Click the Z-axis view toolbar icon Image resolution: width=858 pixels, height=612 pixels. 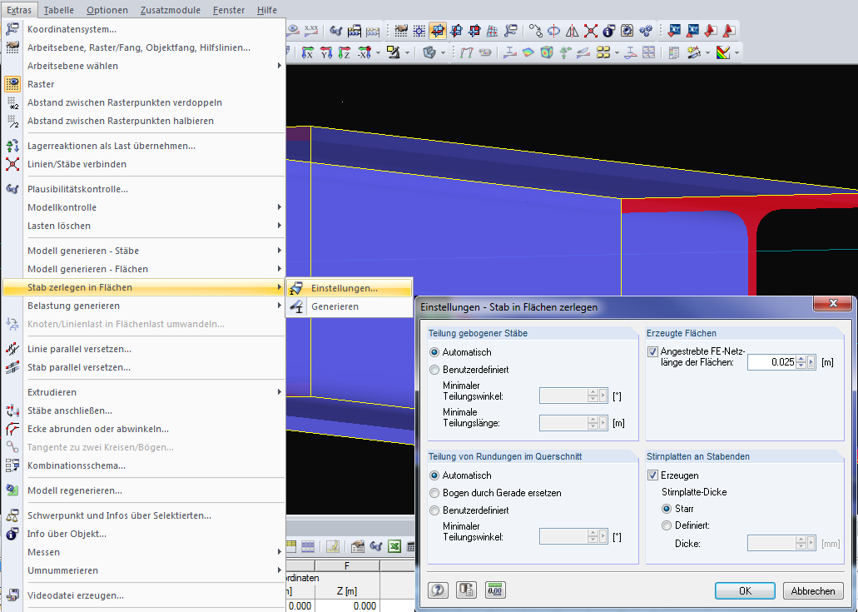pos(345,52)
